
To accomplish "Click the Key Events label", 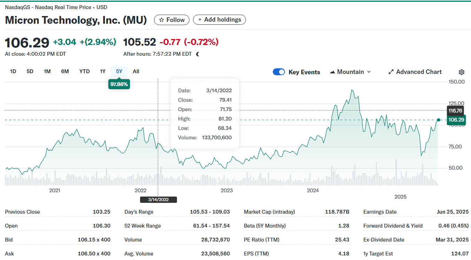I will click(304, 72).
